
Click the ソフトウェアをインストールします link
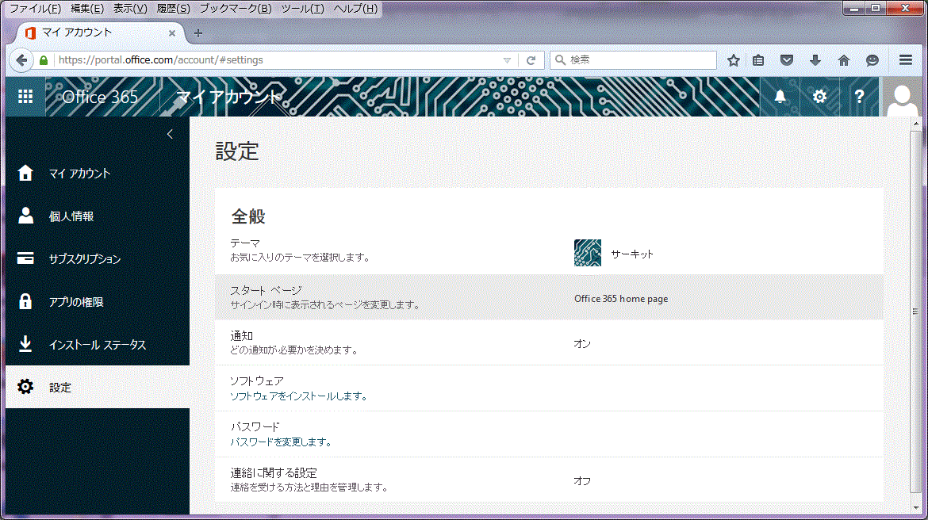298,396
